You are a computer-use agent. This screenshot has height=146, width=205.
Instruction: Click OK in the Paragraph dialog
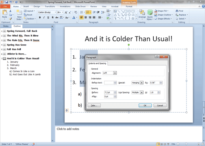(145, 106)
